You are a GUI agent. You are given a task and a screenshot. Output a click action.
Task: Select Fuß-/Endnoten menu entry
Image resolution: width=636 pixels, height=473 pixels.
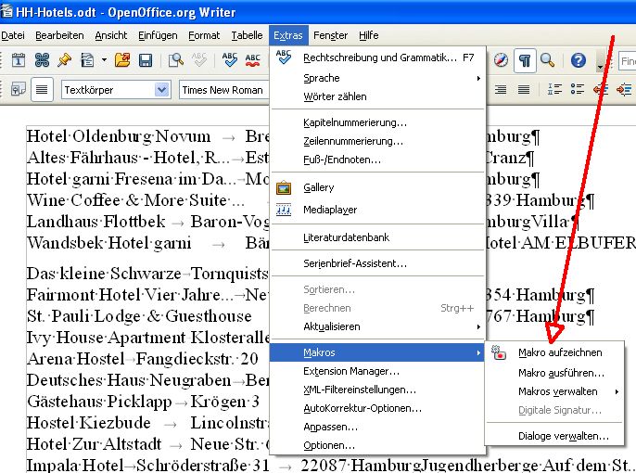(x=377, y=160)
